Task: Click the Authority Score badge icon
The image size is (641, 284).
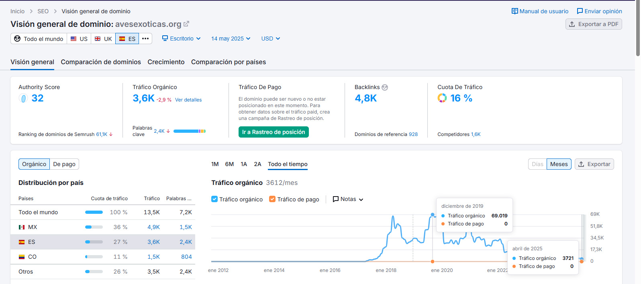Action: click(23, 98)
